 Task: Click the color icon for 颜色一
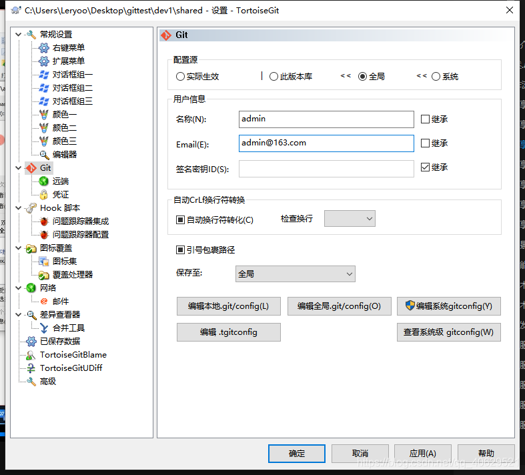coord(44,115)
